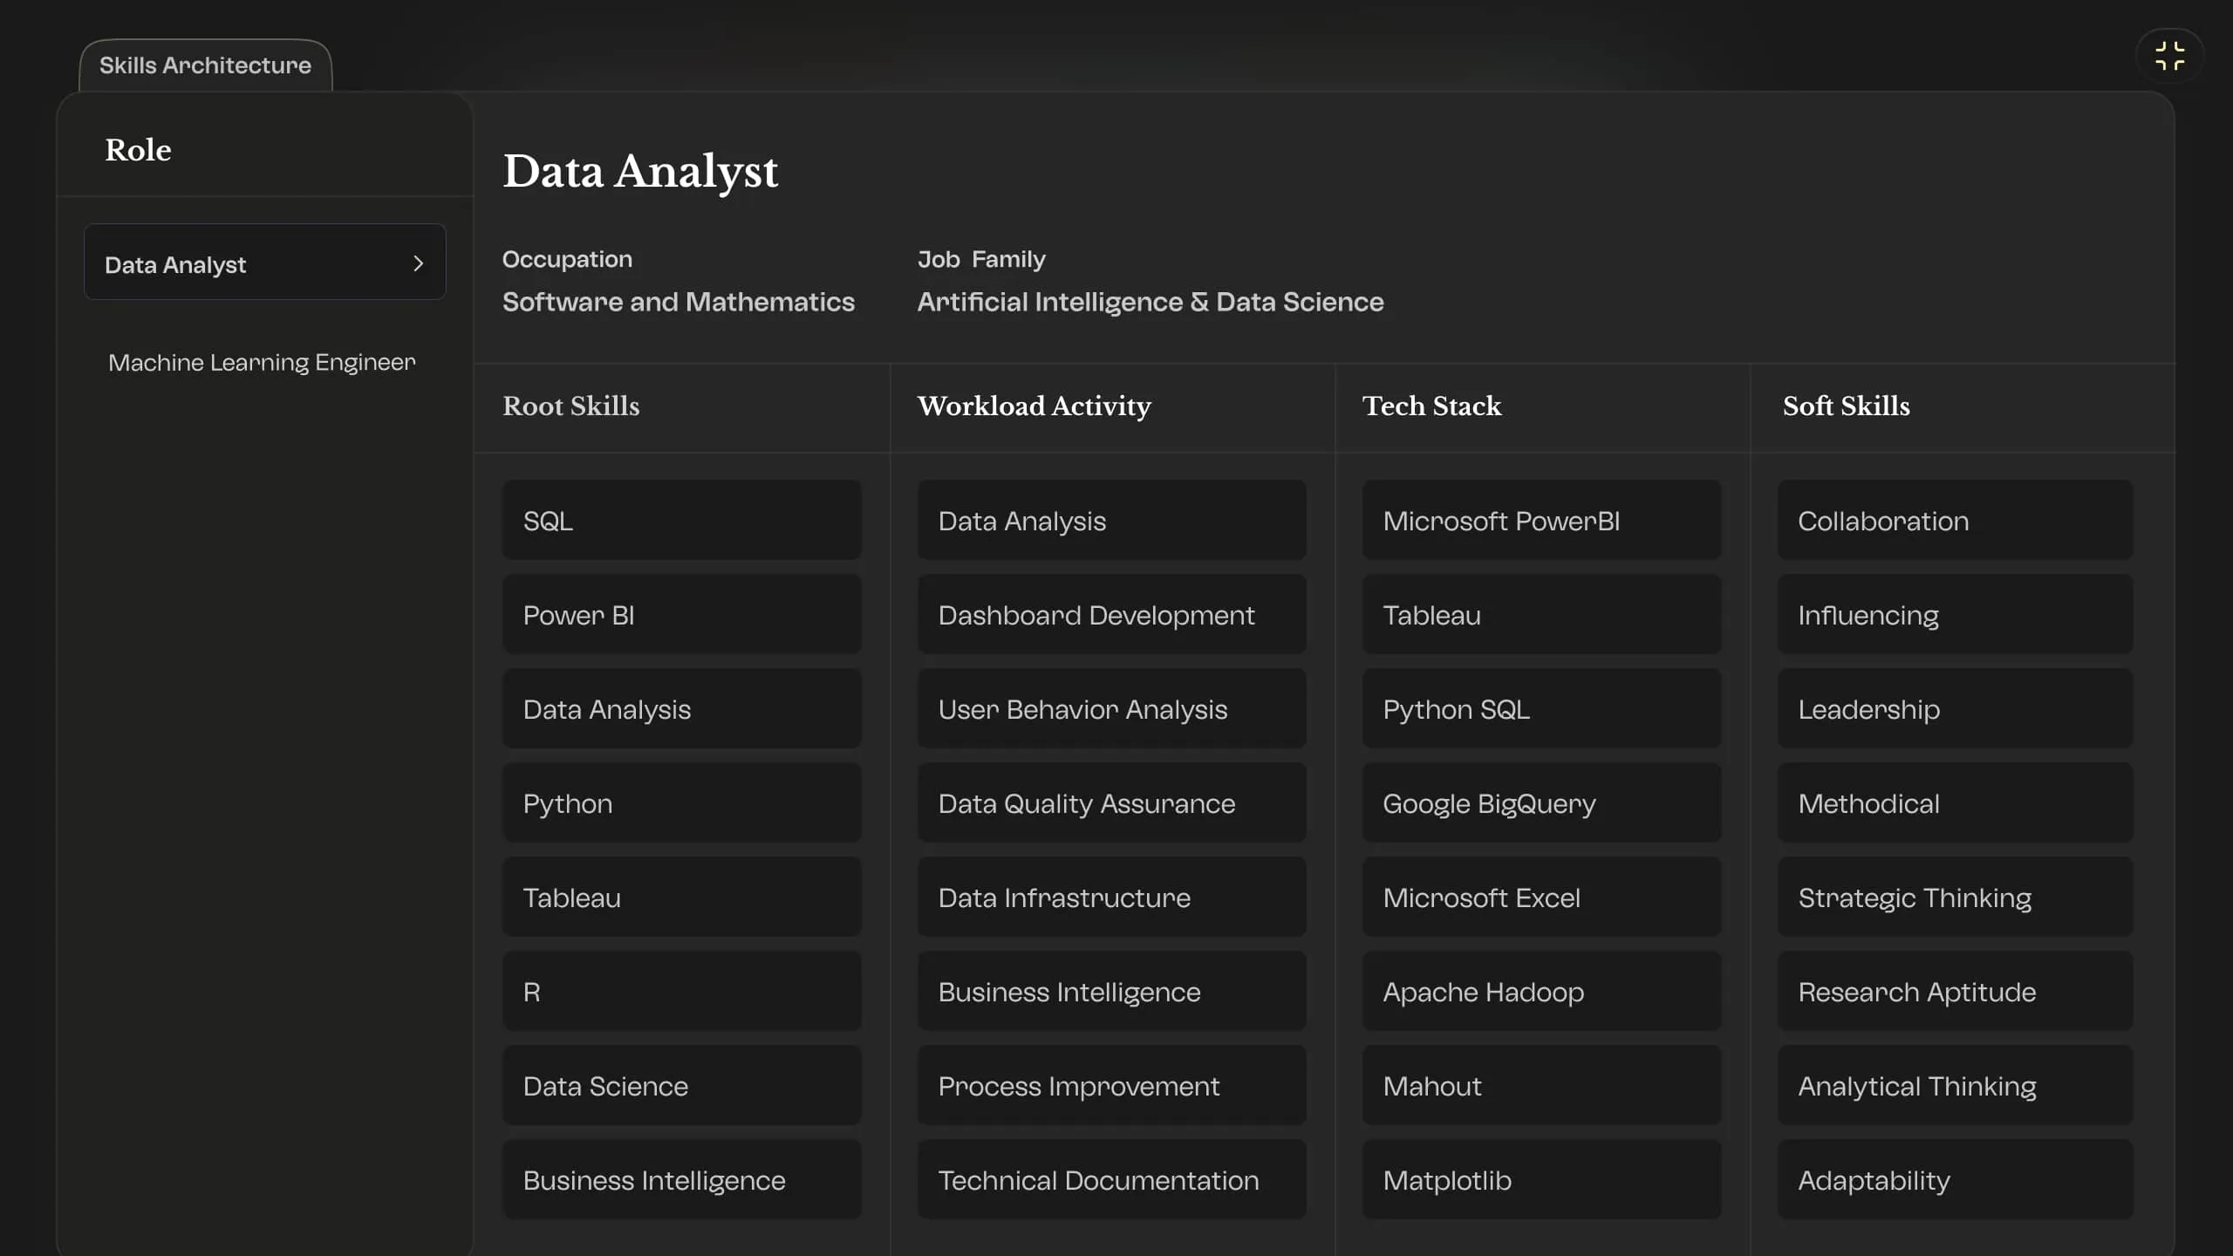
Task: Select the R root skill card
Action: point(681,992)
